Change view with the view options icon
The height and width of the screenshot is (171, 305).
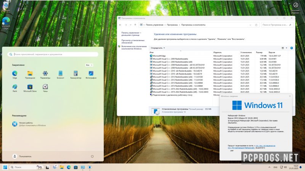(x=283, y=48)
